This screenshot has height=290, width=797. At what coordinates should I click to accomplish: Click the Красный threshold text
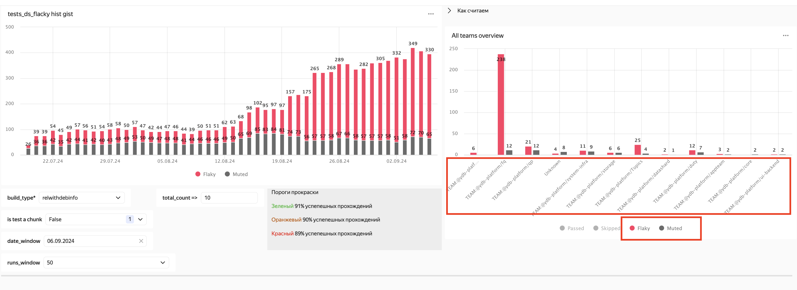[x=282, y=233]
